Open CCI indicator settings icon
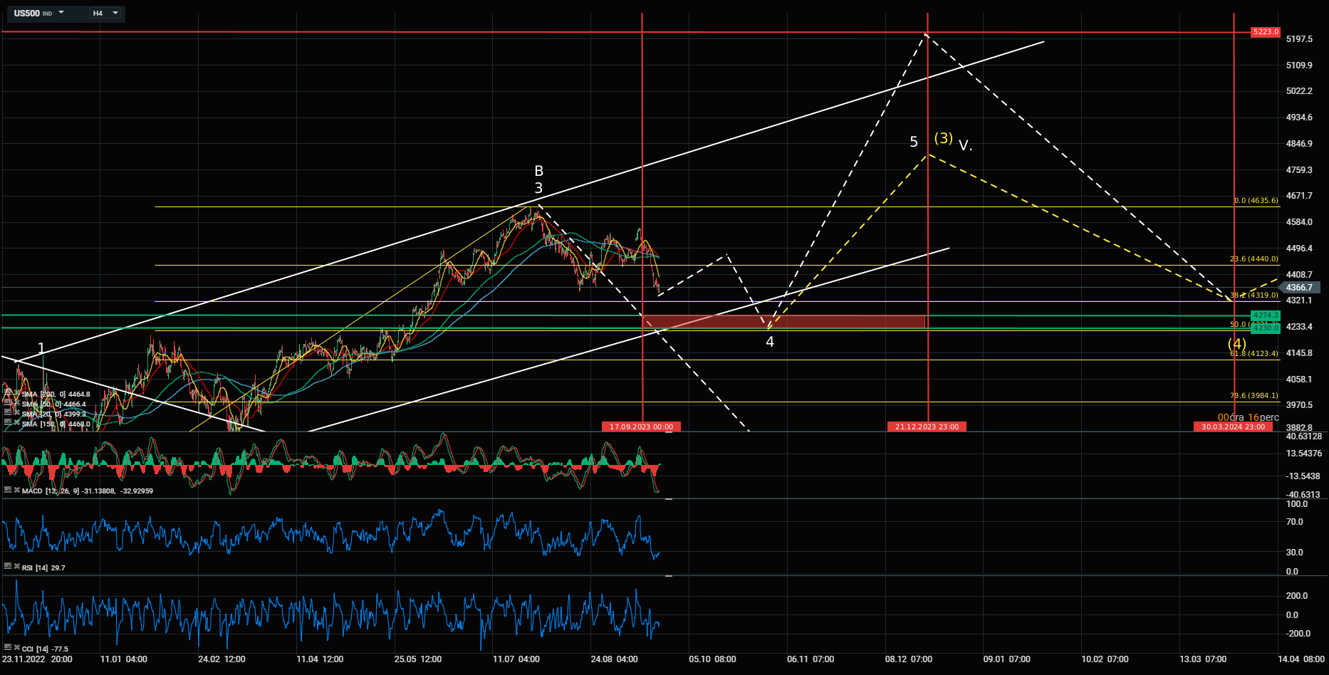 pos(8,648)
